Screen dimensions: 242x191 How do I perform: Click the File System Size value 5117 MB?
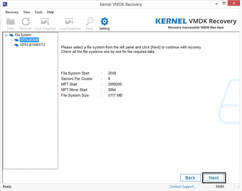click(x=115, y=95)
